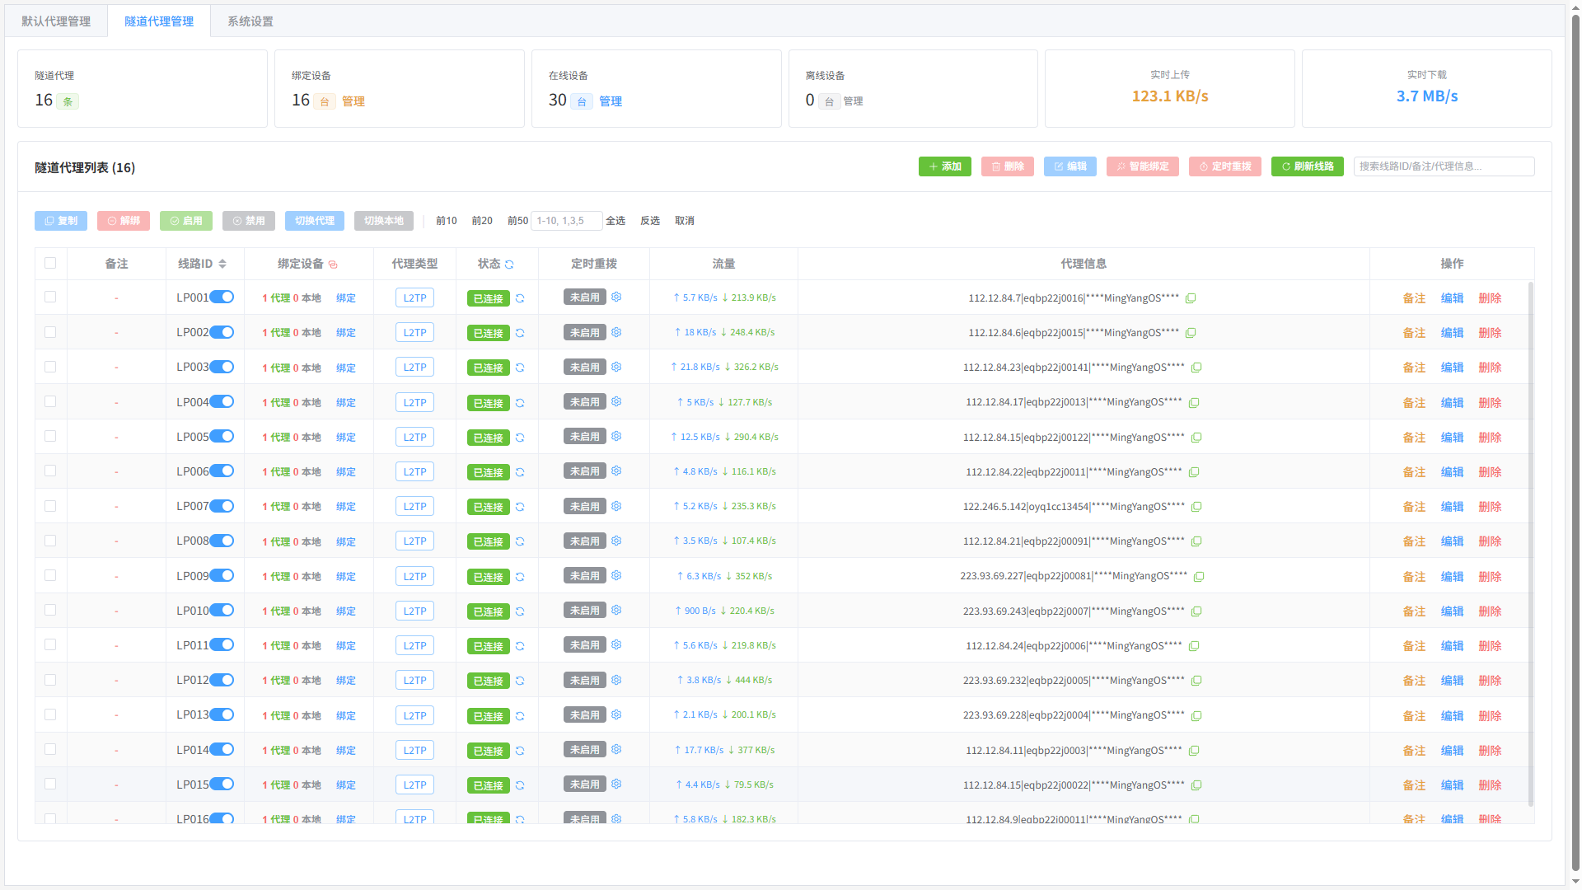This screenshot has height=890, width=1582.
Task: Copy proxy info for LP001
Action: pyautogui.click(x=1191, y=298)
